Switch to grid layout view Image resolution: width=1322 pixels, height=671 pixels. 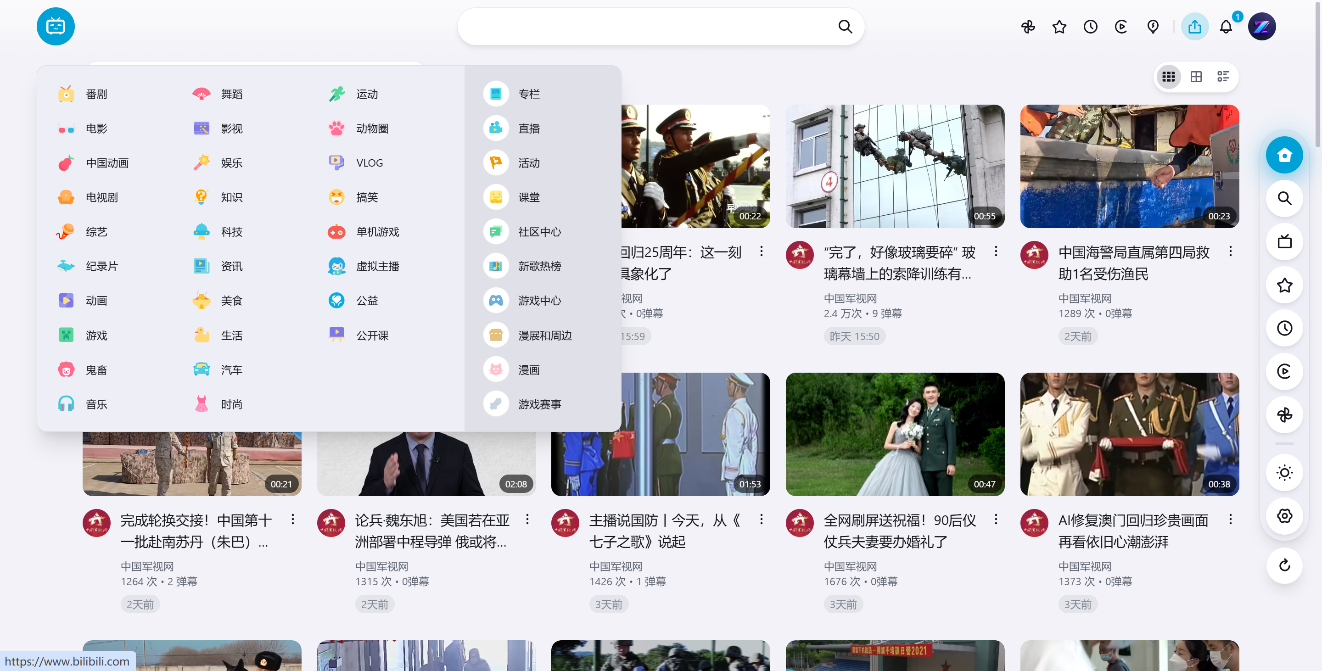point(1169,77)
